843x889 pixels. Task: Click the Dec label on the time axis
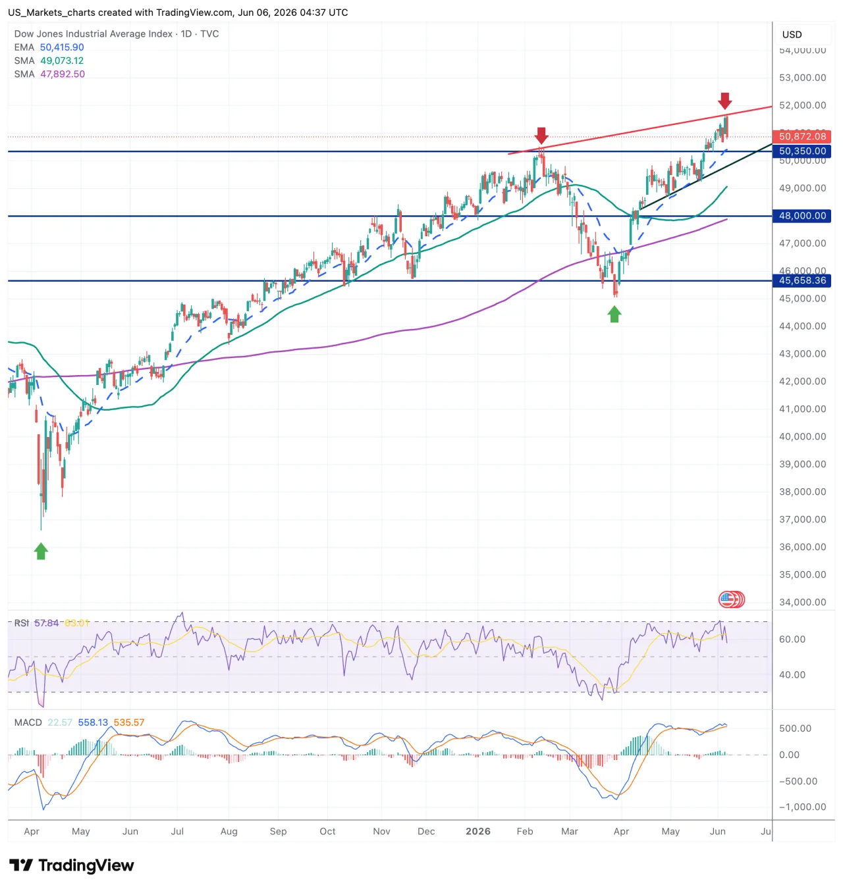click(426, 831)
